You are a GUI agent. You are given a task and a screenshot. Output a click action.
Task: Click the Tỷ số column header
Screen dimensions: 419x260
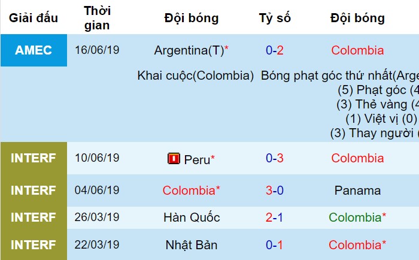pos(275,18)
